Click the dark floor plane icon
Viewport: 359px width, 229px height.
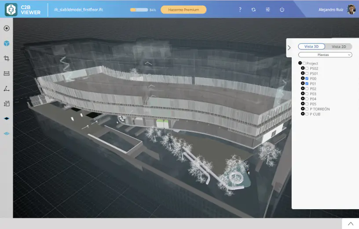click(7, 118)
